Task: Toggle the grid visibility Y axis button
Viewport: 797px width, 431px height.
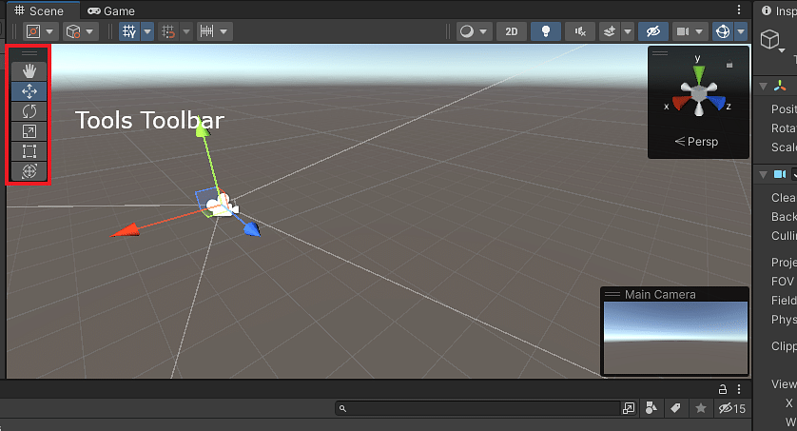Action: pyautogui.click(x=129, y=31)
